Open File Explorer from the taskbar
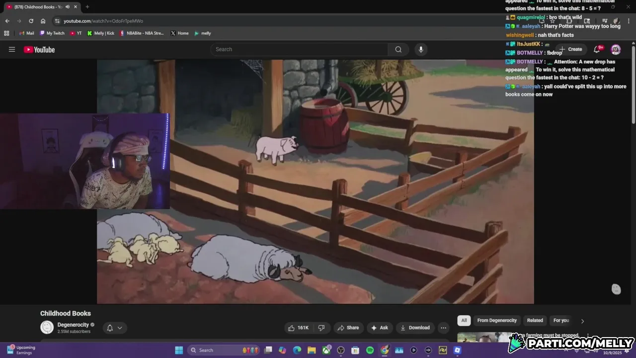 [x=312, y=350]
